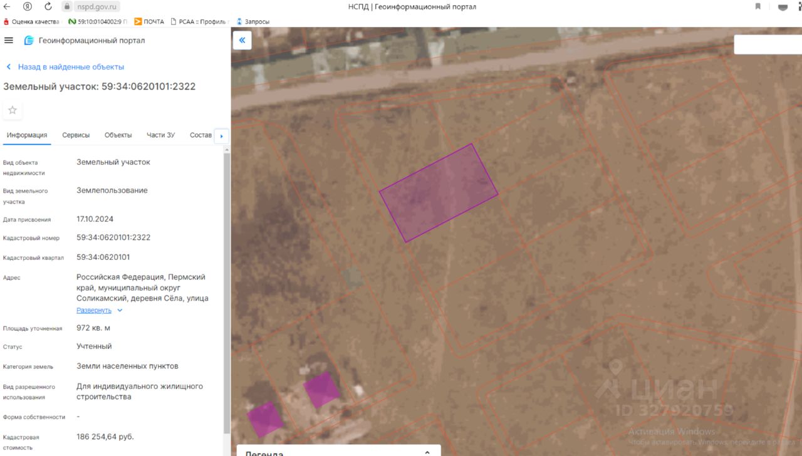Open the Запросы bookmark
This screenshot has height=456, width=802.
tap(253, 21)
